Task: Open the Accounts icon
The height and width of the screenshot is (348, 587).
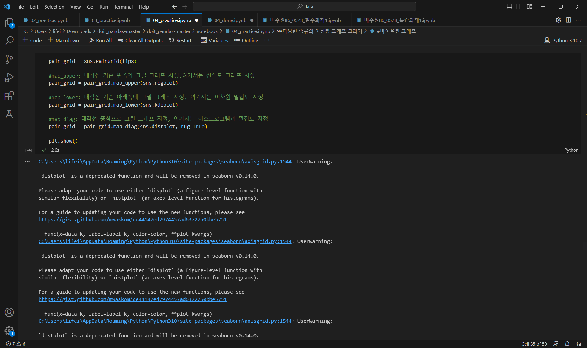Action: click(9, 312)
